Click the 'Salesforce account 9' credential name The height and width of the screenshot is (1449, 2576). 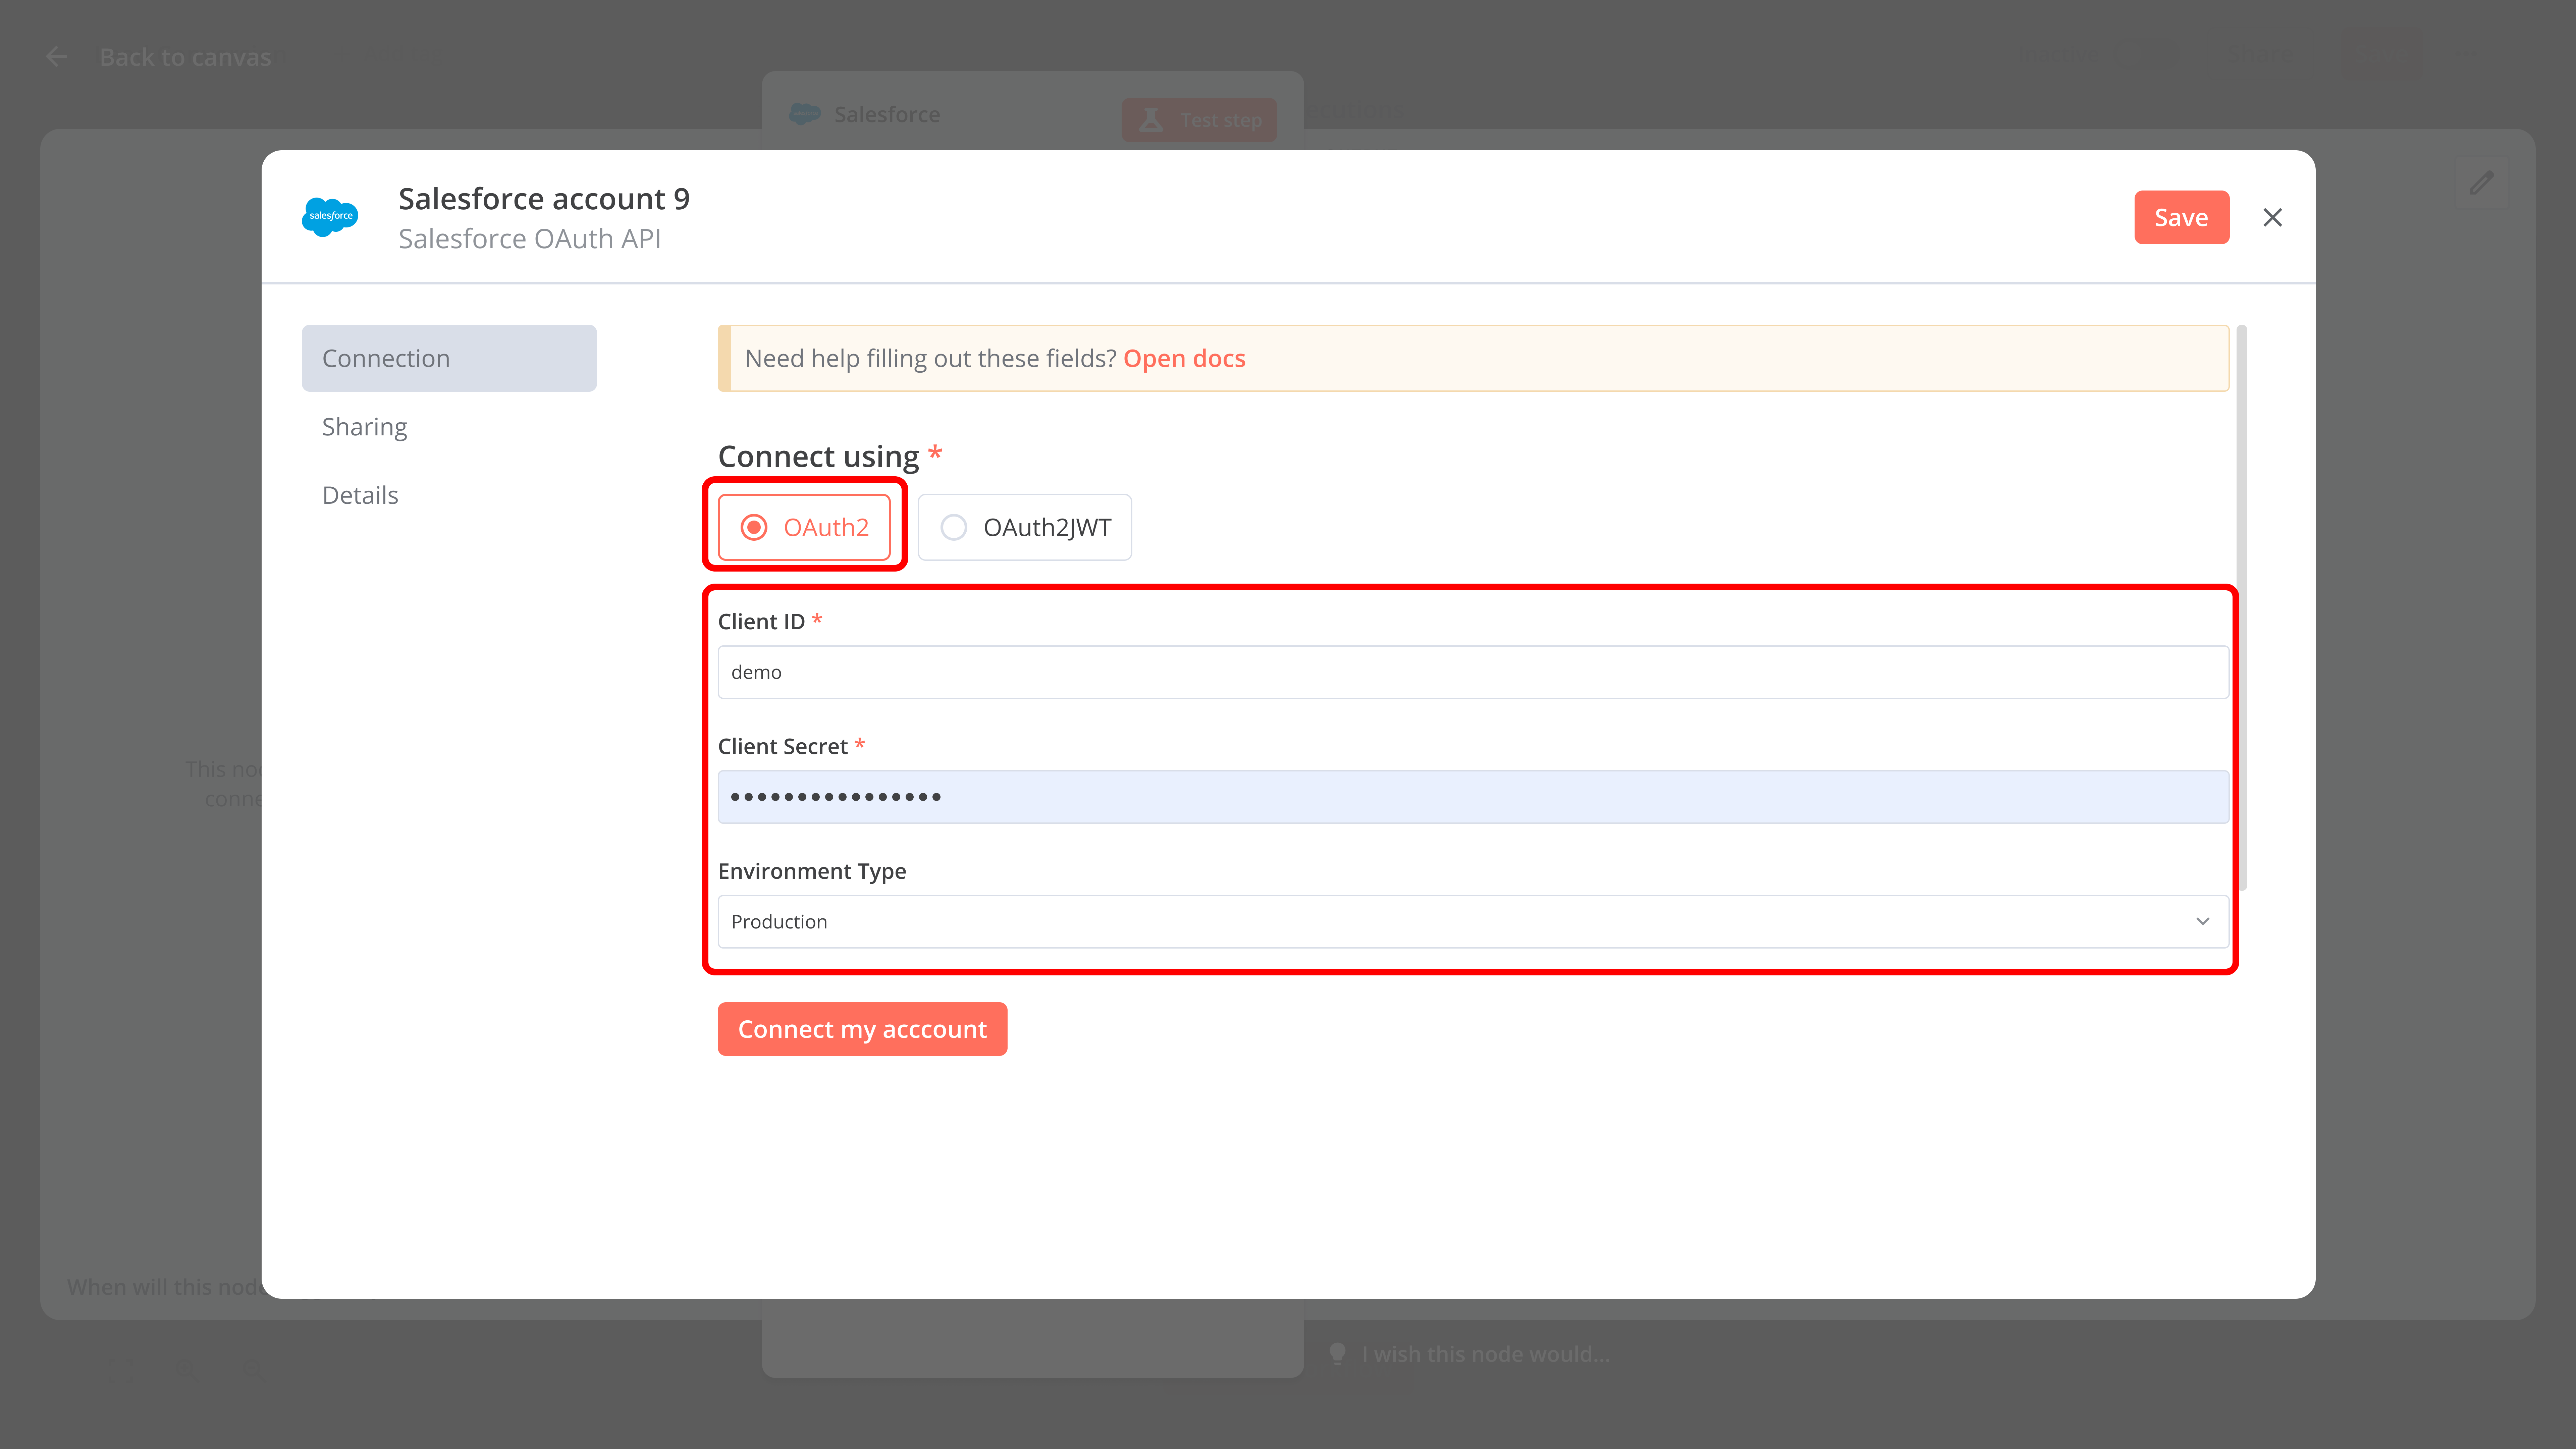click(544, 199)
